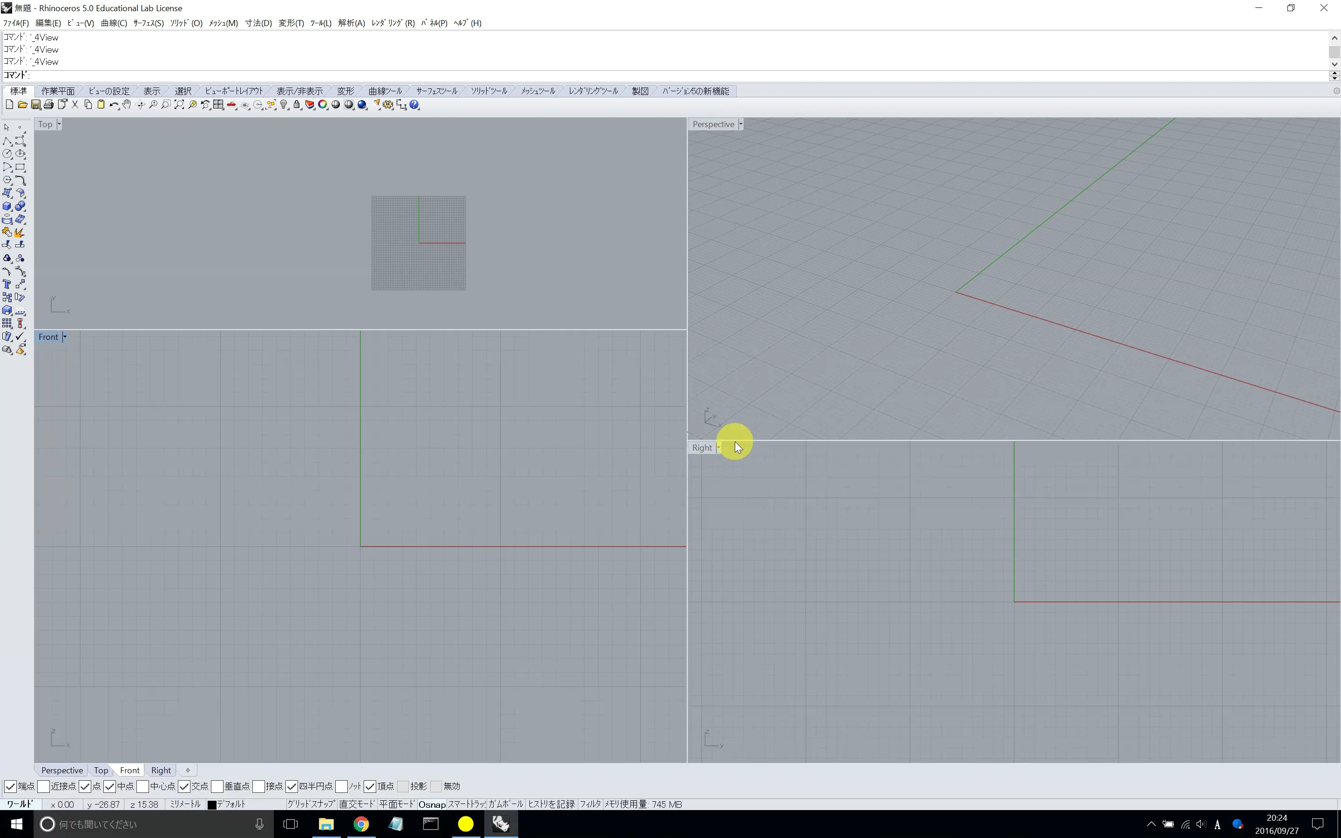Viewport: 1341px width, 838px height.
Task: Click the Undo arrow icon
Action: click(113, 105)
